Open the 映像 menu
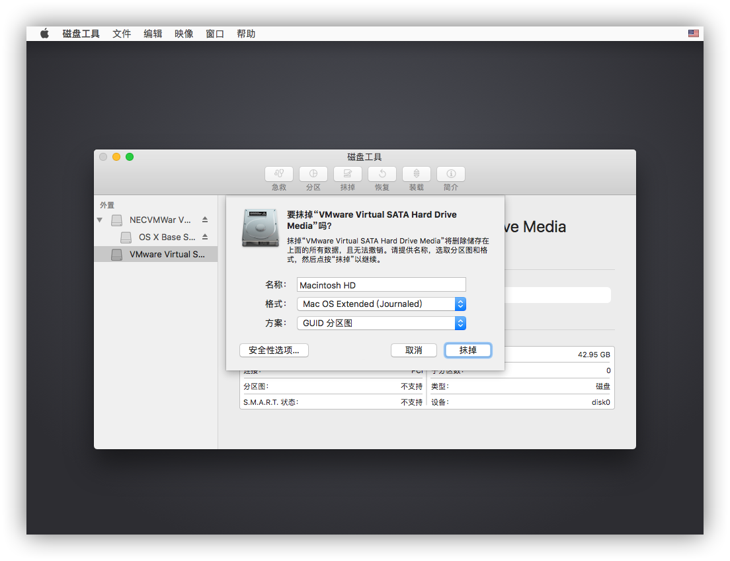This screenshot has height=561, width=730. tap(184, 34)
